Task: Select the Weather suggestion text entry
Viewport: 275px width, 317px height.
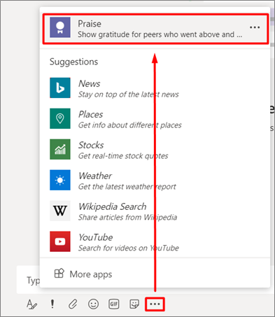Action: 127,181
